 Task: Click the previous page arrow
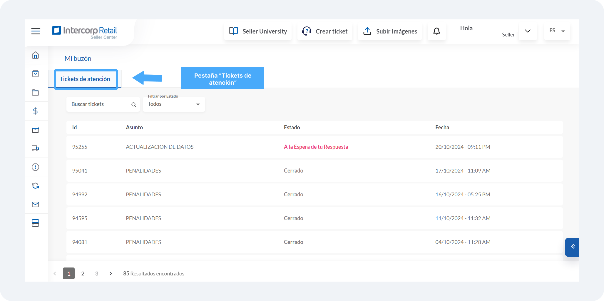point(55,274)
